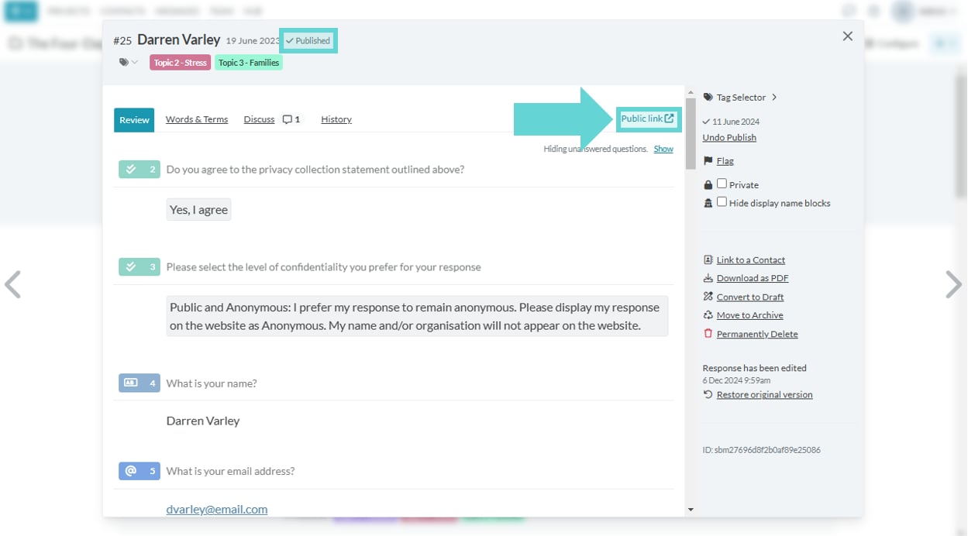
Task: Click the Public and Anonymous answer text
Action: [x=417, y=316]
